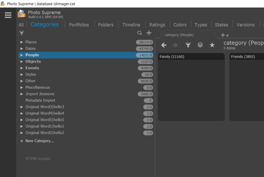The height and width of the screenshot is (177, 264).
Task: Click the Metadata Import count badge 0
Action: click(148, 101)
